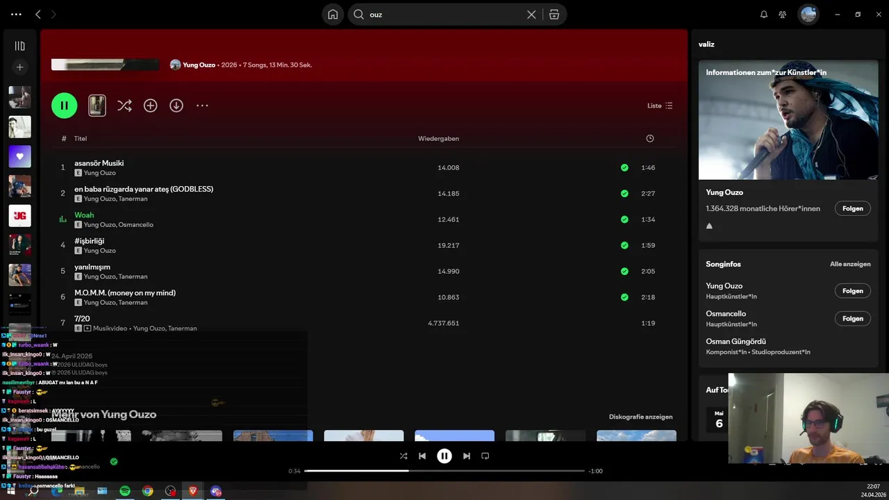Download the album
The height and width of the screenshot is (500, 889).
point(176,106)
